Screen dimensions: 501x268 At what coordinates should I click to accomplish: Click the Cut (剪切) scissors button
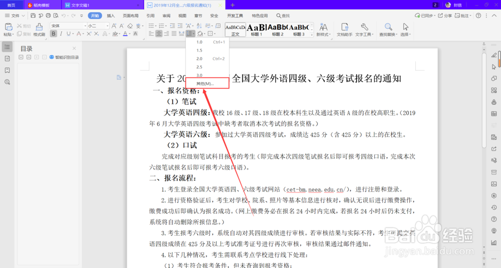(24, 26)
